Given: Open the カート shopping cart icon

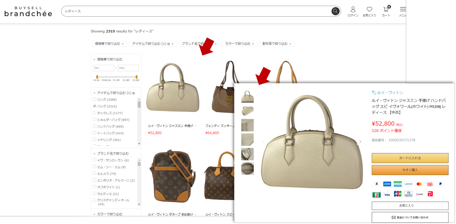Looking at the screenshot, I should [386, 9].
